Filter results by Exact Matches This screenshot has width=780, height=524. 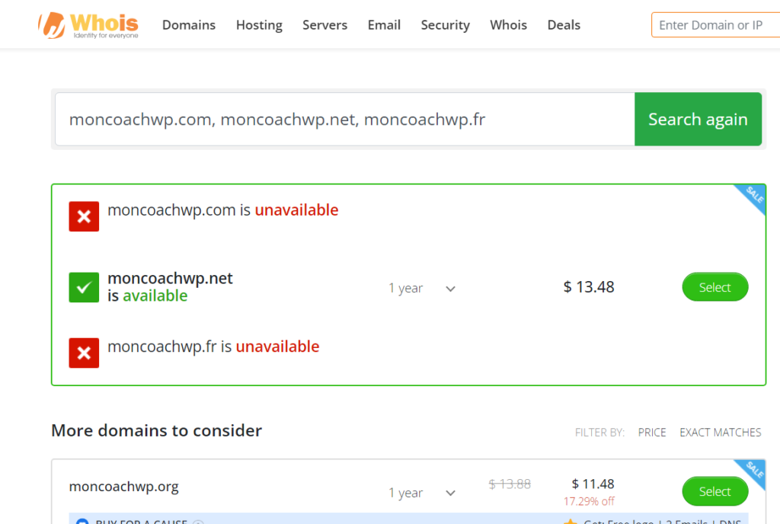(720, 433)
